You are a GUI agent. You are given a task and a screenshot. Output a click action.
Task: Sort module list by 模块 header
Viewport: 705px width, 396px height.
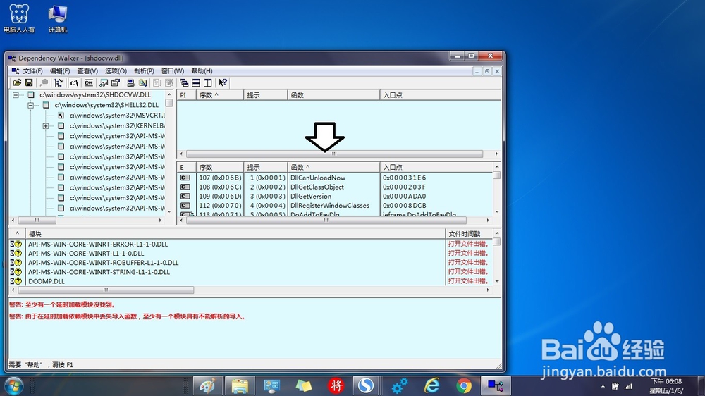coord(235,234)
